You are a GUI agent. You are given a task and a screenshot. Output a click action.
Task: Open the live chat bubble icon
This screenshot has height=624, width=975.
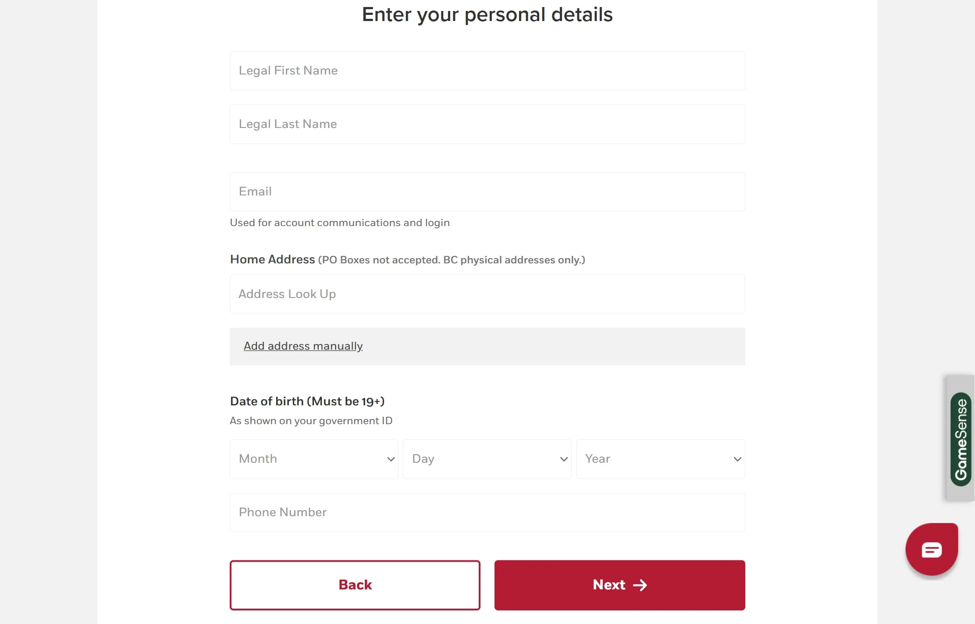[x=932, y=550]
